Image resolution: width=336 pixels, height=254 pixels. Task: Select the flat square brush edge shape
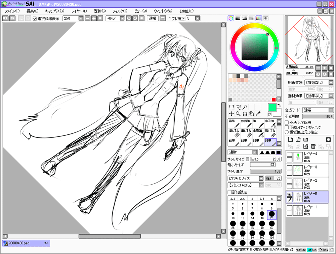pos(278,152)
